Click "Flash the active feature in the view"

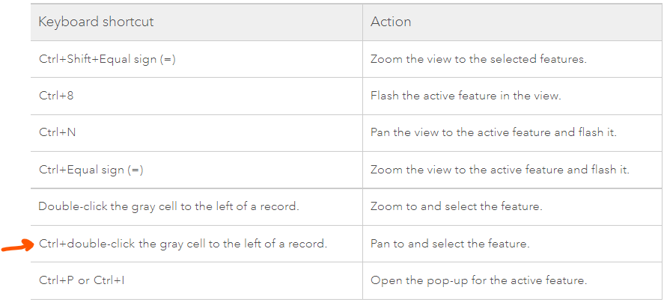pyautogui.click(x=466, y=96)
